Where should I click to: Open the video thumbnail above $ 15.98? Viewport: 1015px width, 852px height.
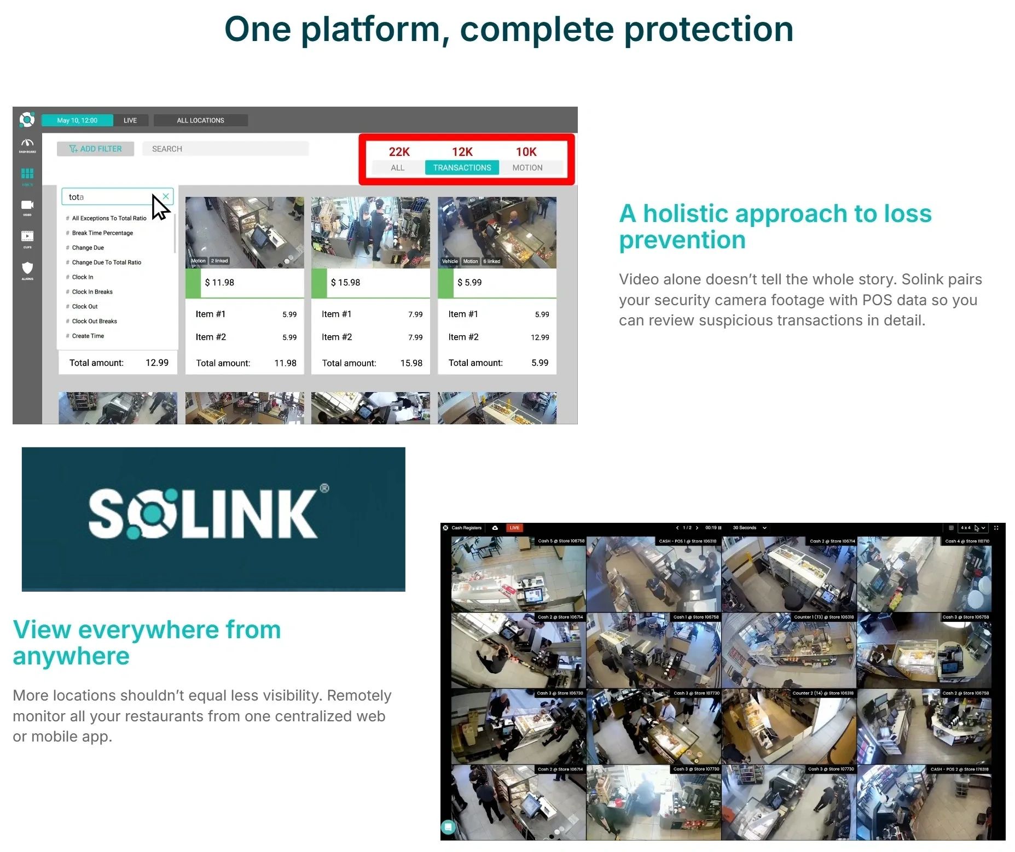pos(370,232)
